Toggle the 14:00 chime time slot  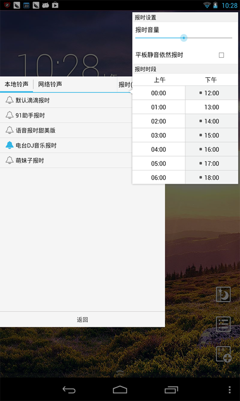click(211, 121)
